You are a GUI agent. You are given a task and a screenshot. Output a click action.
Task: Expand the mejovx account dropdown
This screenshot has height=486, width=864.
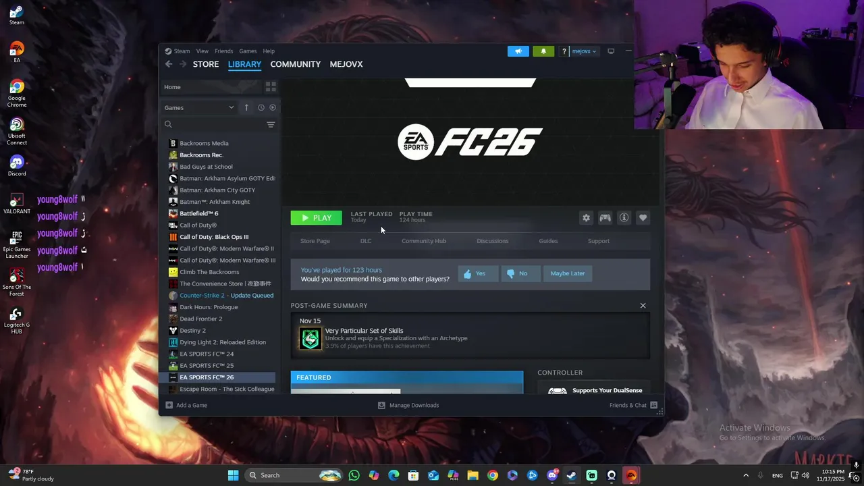pyautogui.click(x=584, y=51)
